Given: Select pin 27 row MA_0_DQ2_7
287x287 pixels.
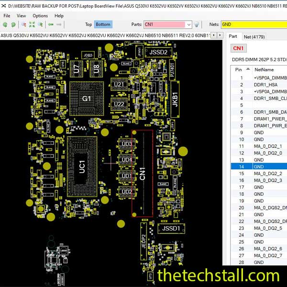Looking at the screenshot, I should [259, 255].
